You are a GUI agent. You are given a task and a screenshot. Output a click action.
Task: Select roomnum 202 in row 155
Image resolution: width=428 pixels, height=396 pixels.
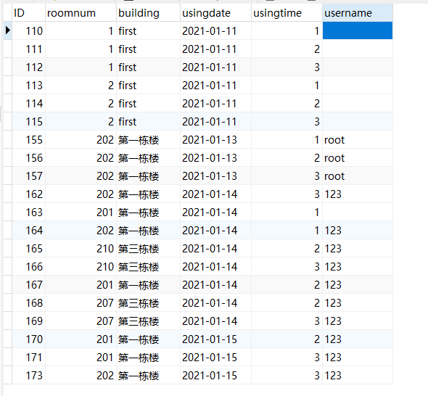(x=81, y=140)
